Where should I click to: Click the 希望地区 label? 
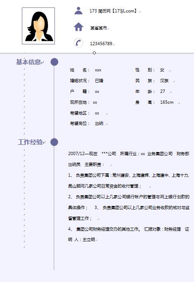point(80,113)
